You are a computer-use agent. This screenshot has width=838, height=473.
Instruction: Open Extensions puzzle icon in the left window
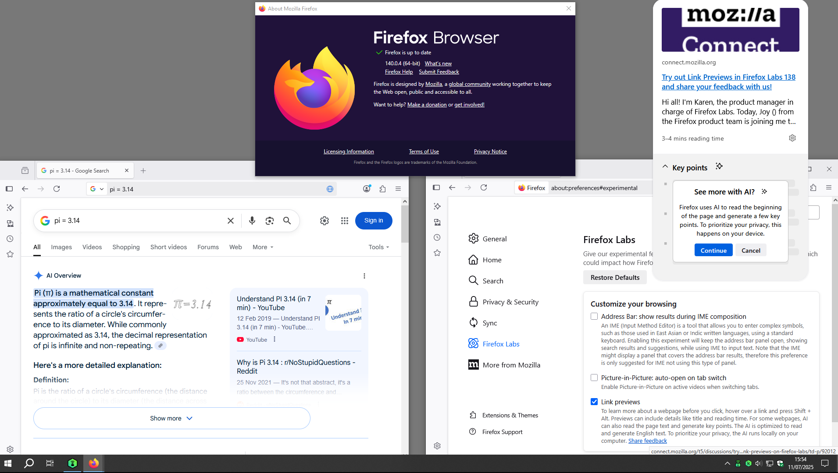click(x=383, y=189)
